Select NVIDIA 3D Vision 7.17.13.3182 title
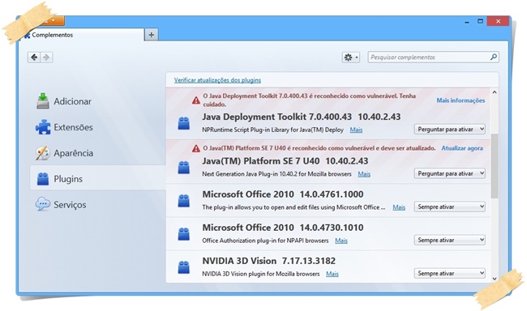Screen dimensions: 527x311 (268, 261)
